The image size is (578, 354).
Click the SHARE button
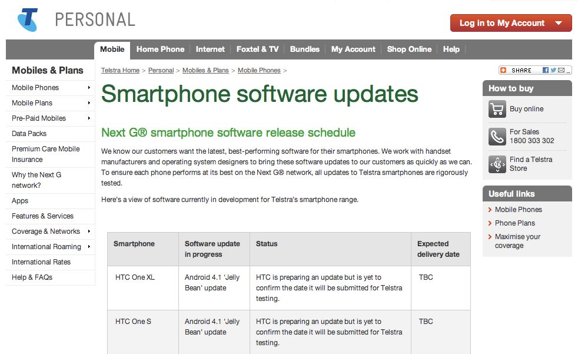coord(521,70)
